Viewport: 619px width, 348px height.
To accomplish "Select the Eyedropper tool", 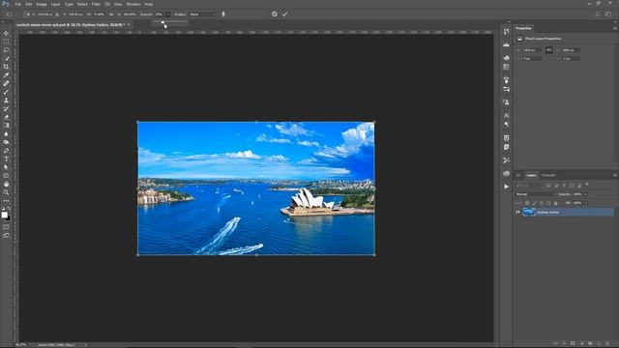I will (6, 75).
